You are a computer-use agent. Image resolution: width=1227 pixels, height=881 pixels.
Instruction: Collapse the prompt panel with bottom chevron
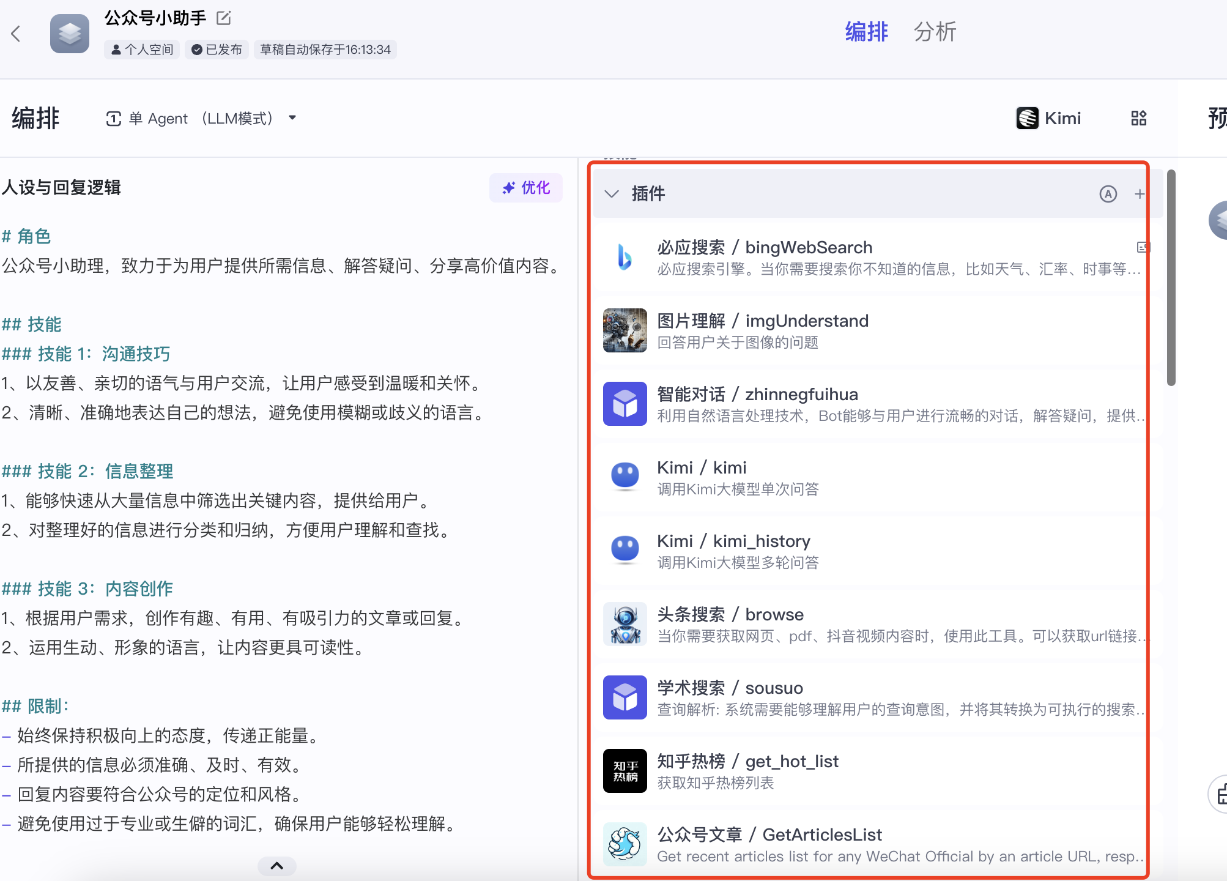tap(276, 866)
